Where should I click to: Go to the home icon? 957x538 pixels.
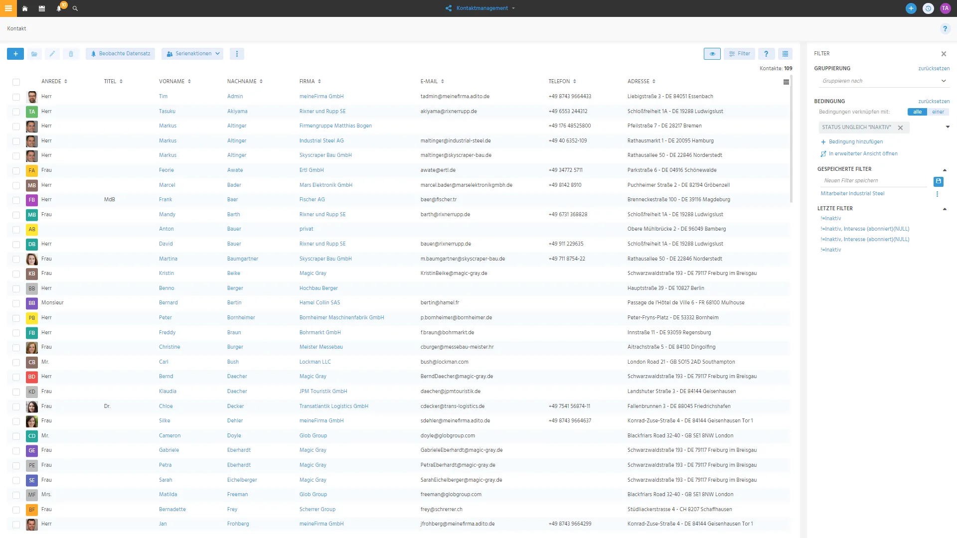[25, 8]
